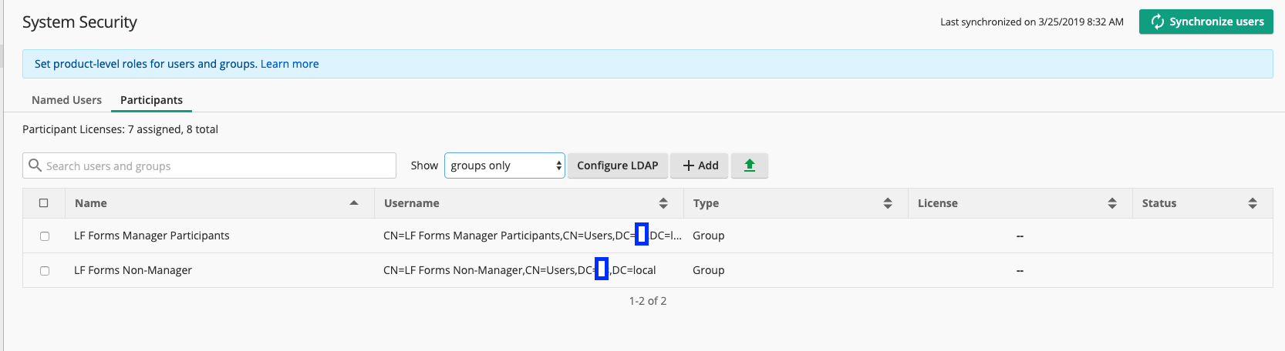Click the magnifier icon in search box
The width and height of the screenshot is (1285, 351).
click(35, 165)
